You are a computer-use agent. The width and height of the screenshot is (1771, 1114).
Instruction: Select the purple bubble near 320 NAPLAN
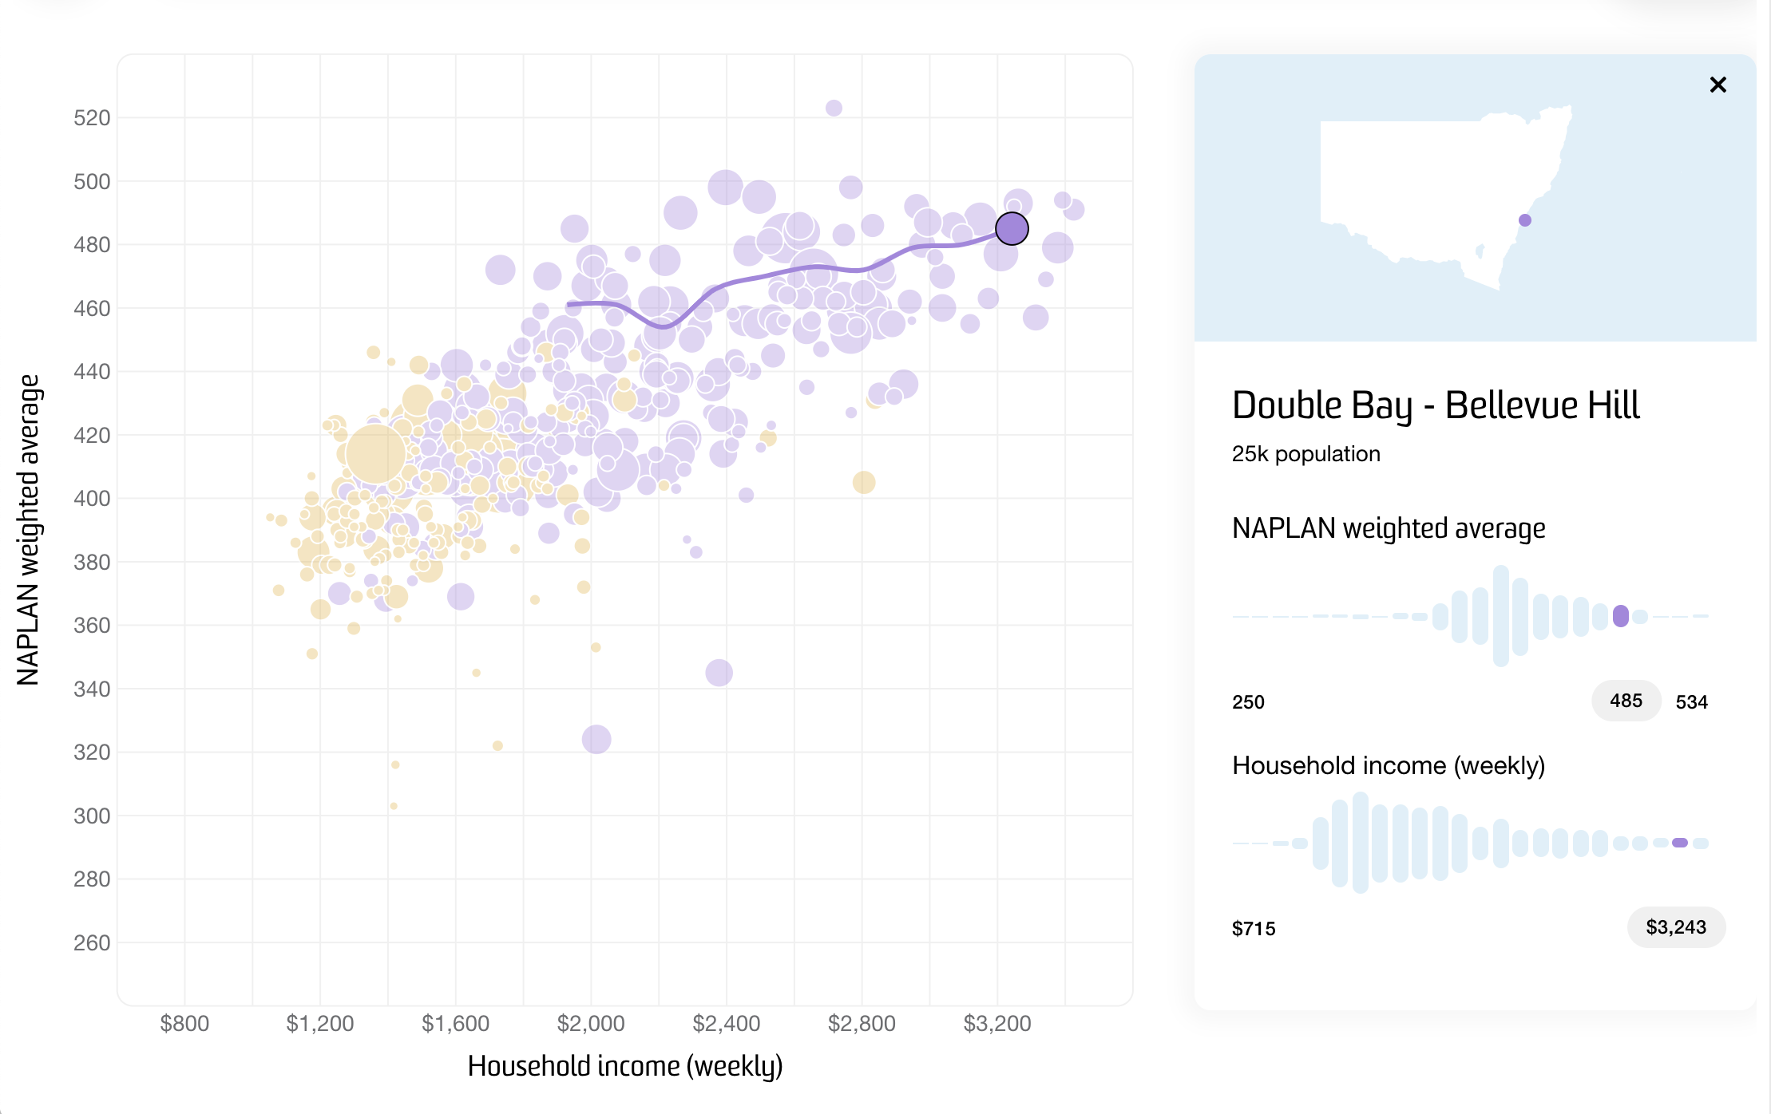coord(596,739)
